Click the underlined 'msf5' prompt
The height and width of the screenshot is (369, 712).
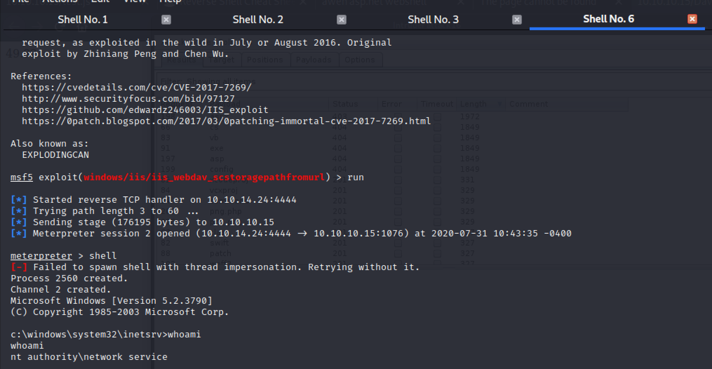tap(22, 177)
